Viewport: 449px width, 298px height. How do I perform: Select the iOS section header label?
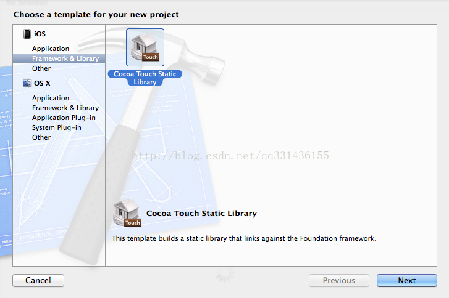coord(40,34)
